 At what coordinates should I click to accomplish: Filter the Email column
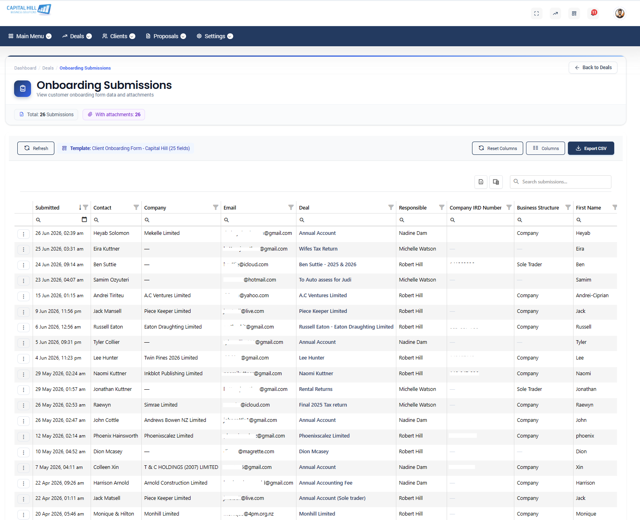pyautogui.click(x=291, y=208)
